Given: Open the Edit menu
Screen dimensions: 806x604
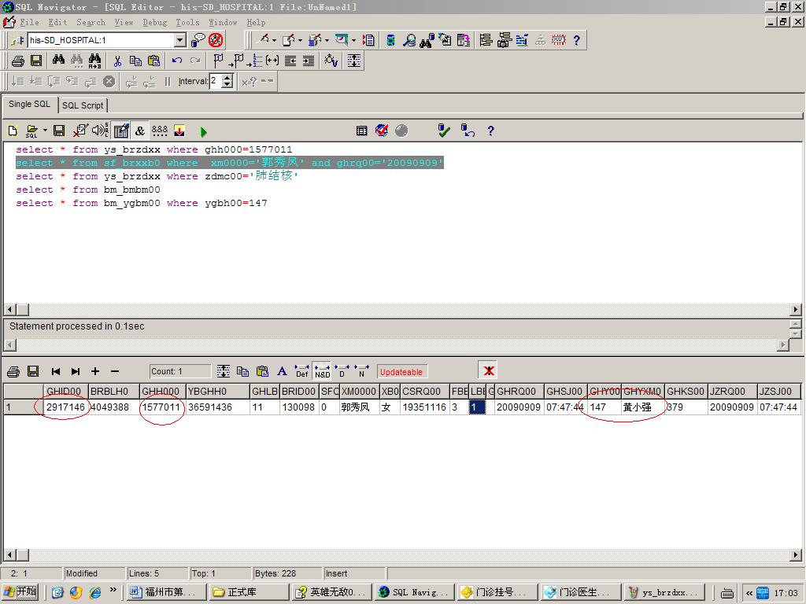Looking at the screenshot, I should click(57, 22).
